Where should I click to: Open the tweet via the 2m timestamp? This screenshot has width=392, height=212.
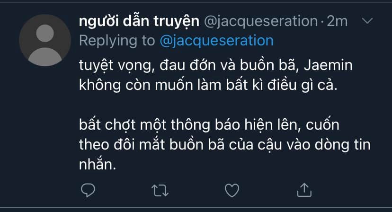tap(337, 21)
